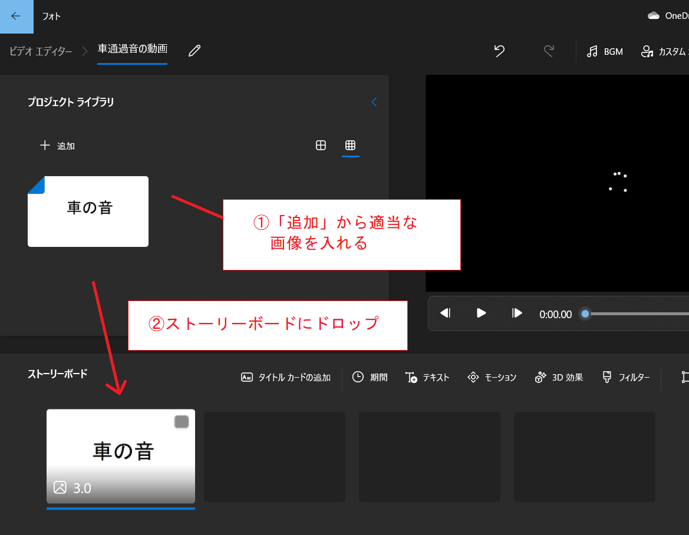Open the 期間 duration setting
This screenshot has width=689, height=535.
point(370,377)
